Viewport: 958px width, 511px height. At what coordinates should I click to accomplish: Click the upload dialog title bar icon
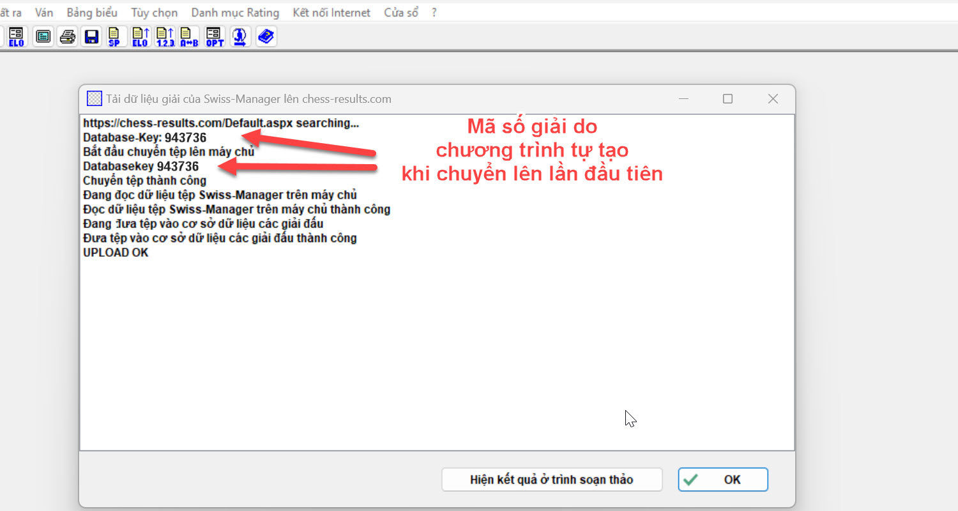pyautogui.click(x=95, y=99)
